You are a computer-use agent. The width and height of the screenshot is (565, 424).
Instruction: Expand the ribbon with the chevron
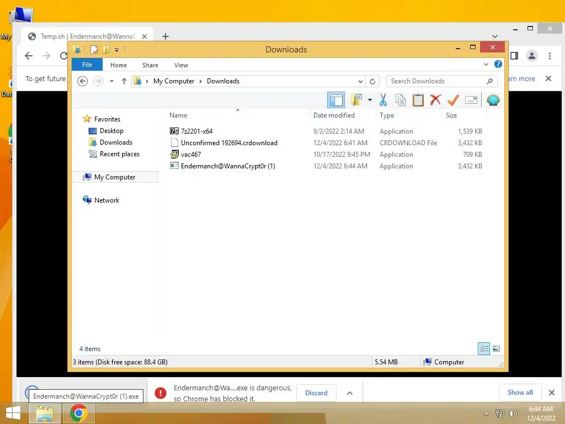tap(486, 64)
